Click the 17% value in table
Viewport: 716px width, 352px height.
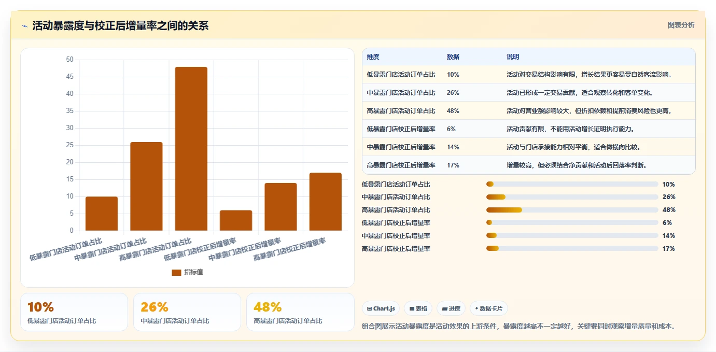(x=453, y=165)
